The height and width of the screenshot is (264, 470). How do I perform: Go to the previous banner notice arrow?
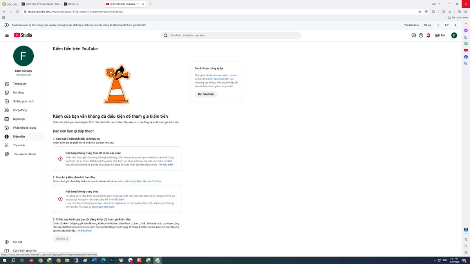(x=438, y=25)
